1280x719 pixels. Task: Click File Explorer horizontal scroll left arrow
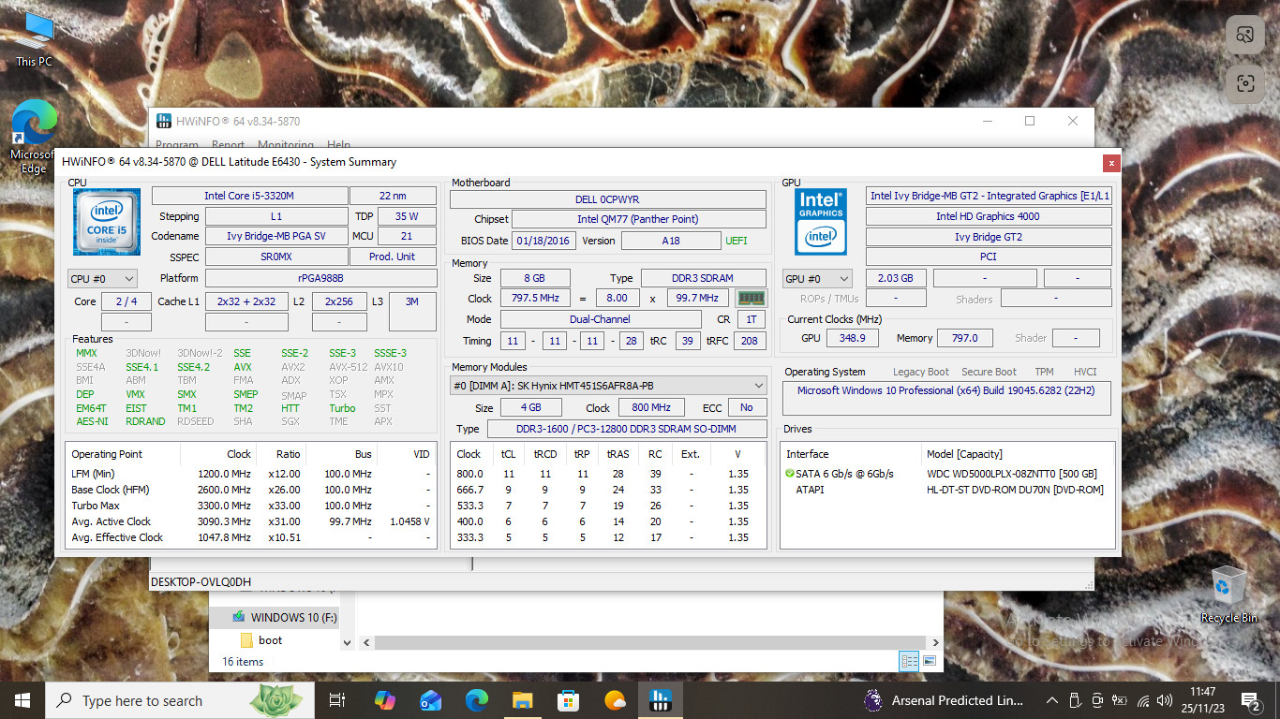point(367,642)
